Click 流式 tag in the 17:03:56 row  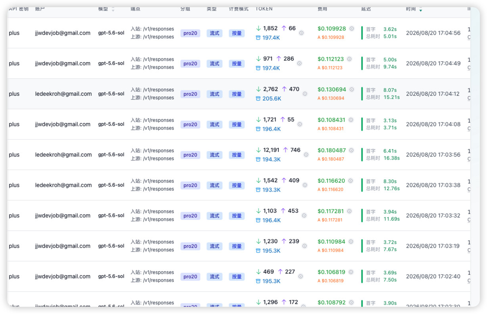tap(215, 155)
